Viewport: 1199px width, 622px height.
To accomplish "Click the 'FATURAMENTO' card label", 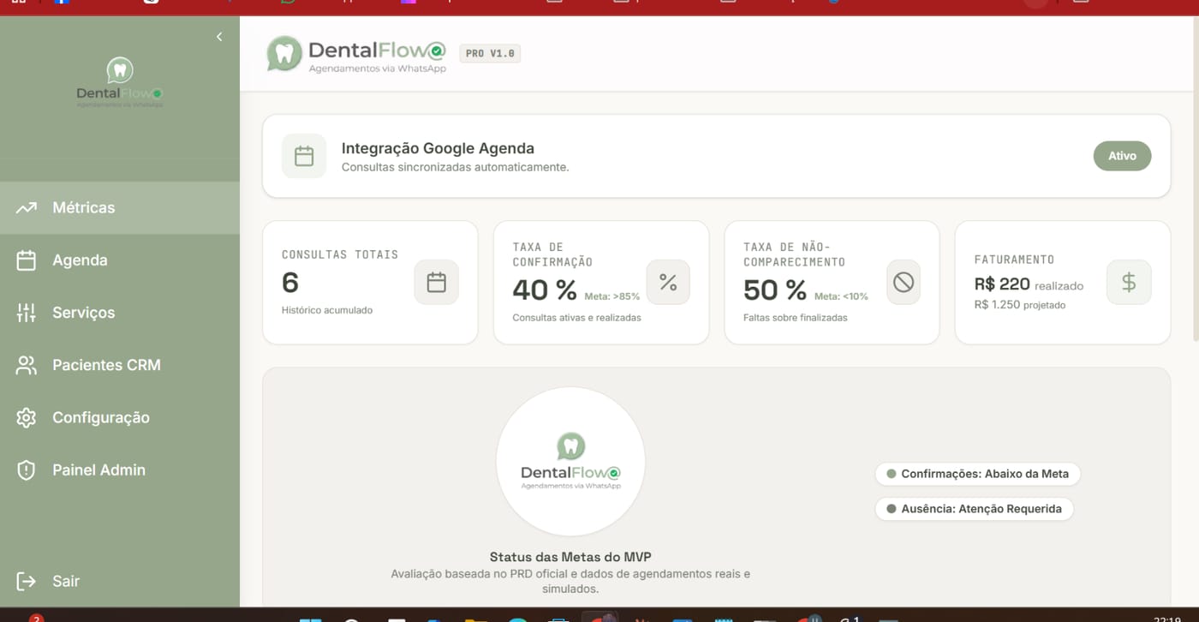I will click(1014, 260).
